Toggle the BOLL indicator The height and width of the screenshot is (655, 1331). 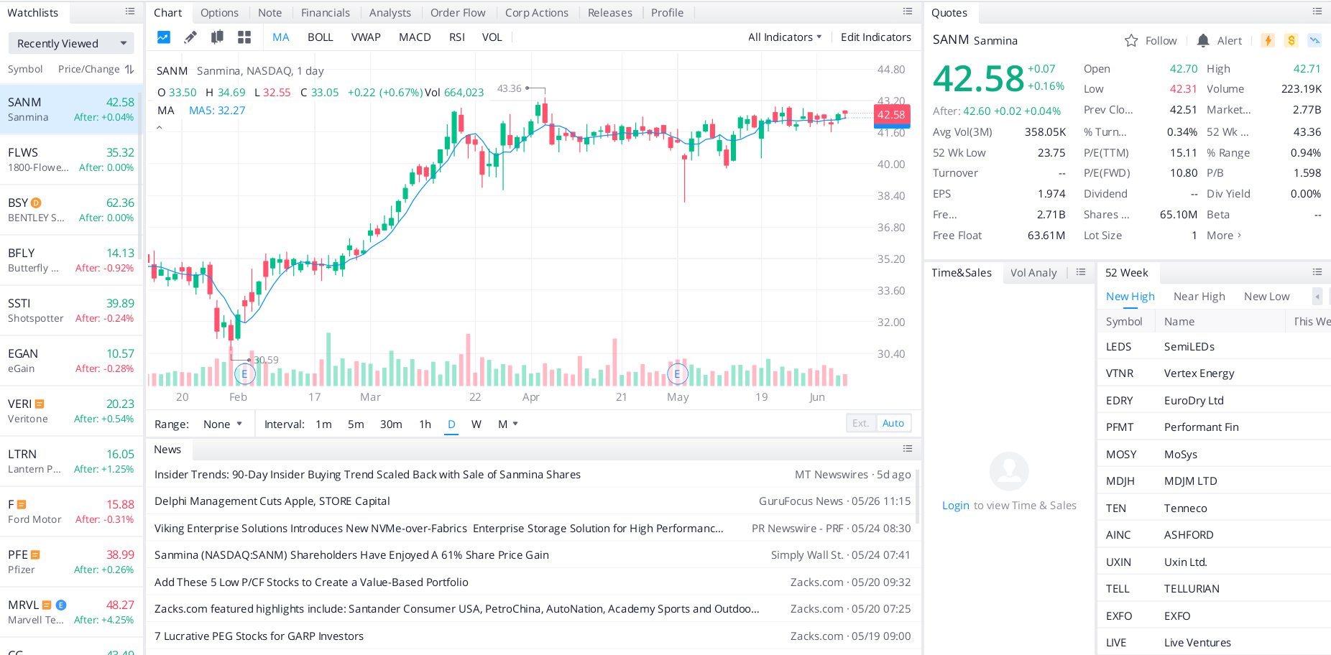321,37
